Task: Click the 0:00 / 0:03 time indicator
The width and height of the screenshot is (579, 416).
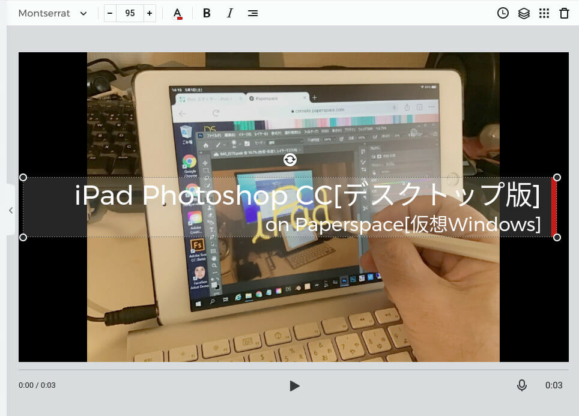Action: click(x=37, y=385)
